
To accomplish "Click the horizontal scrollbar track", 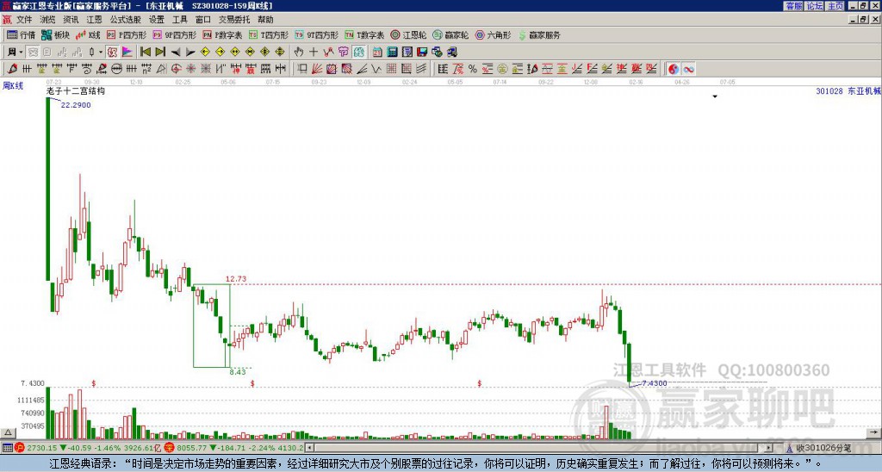I will (x=540, y=448).
